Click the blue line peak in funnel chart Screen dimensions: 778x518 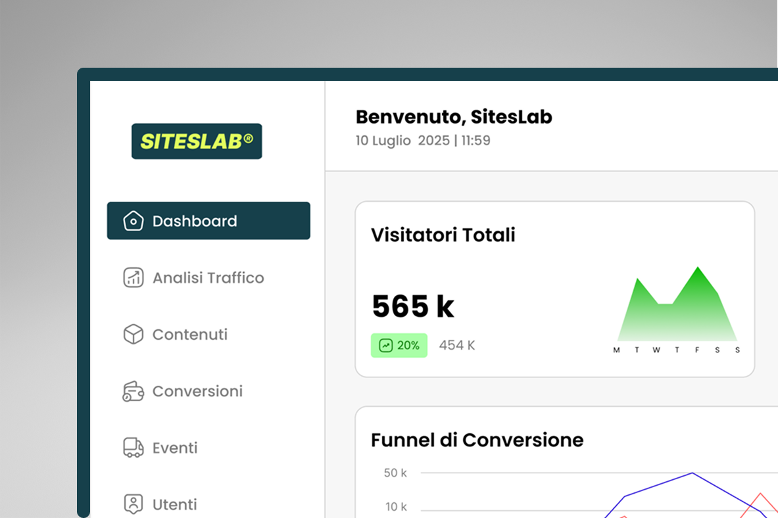tap(692, 473)
